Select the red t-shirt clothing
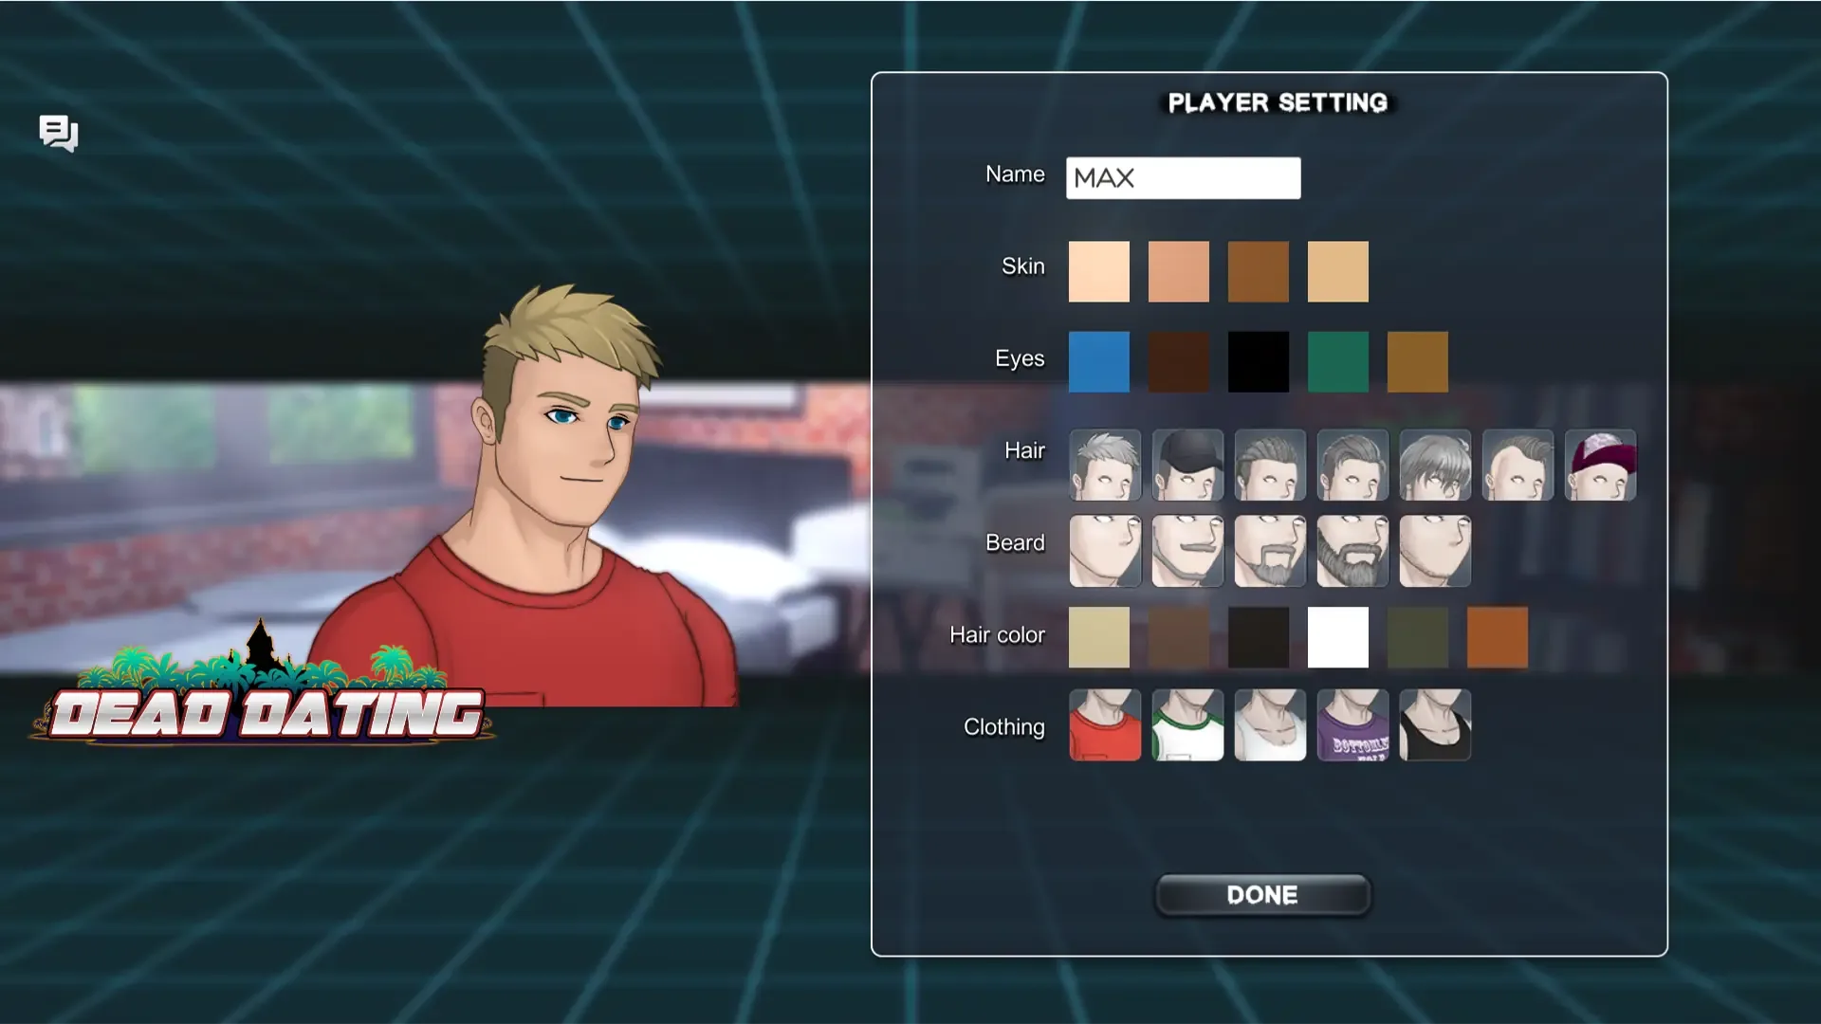The height and width of the screenshot is (1024, 1821). [x=1105, y=725]
